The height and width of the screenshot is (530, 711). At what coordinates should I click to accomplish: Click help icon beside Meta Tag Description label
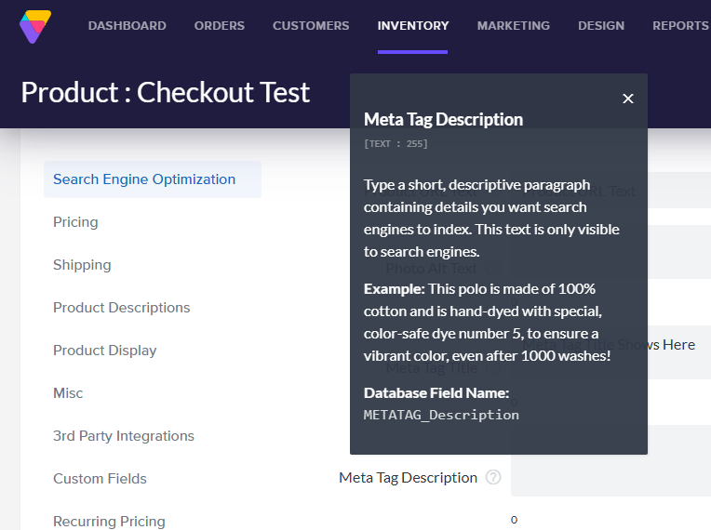493,477
